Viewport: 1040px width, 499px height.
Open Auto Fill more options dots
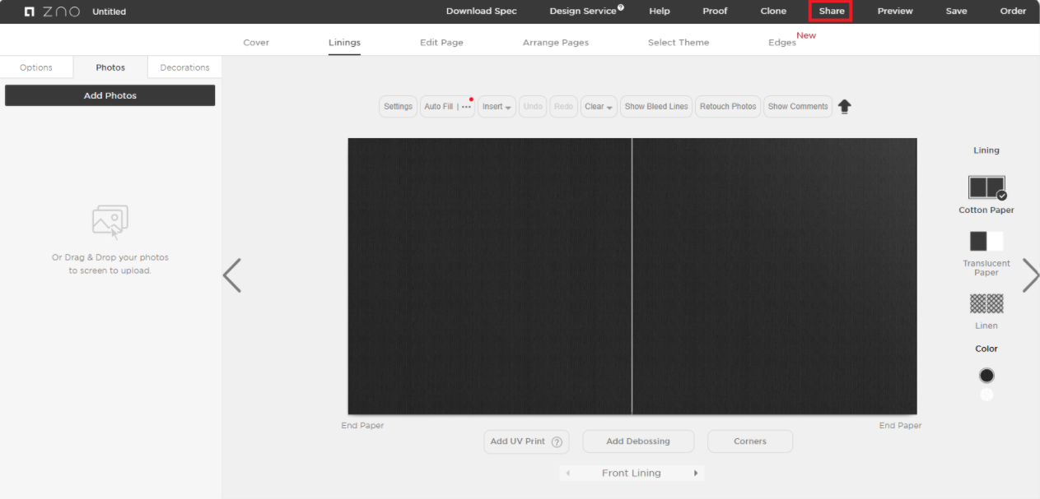[466, 107]
